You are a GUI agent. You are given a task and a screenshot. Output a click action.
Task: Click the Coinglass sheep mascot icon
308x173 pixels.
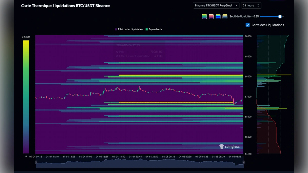click(x=221, y=147)
